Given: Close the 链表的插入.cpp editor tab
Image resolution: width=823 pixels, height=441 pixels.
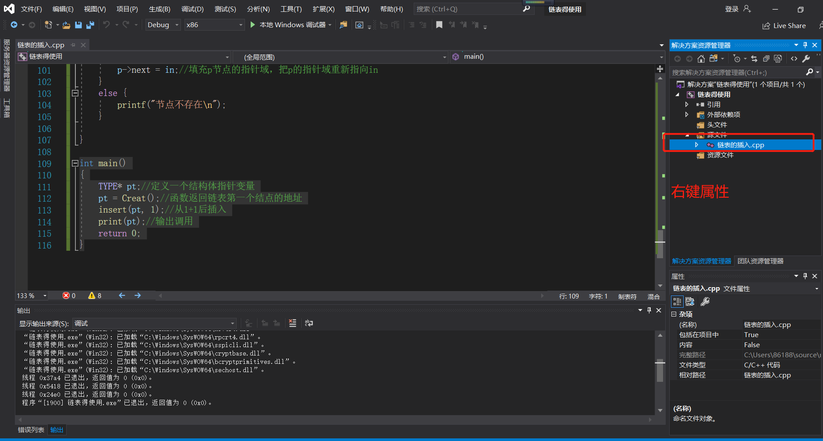Looking at the screenshot, I should pyautogui.click(x=83, y=45).
